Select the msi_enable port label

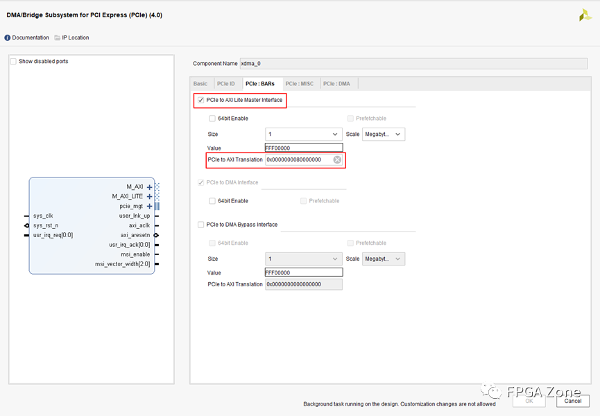(135, 254)
